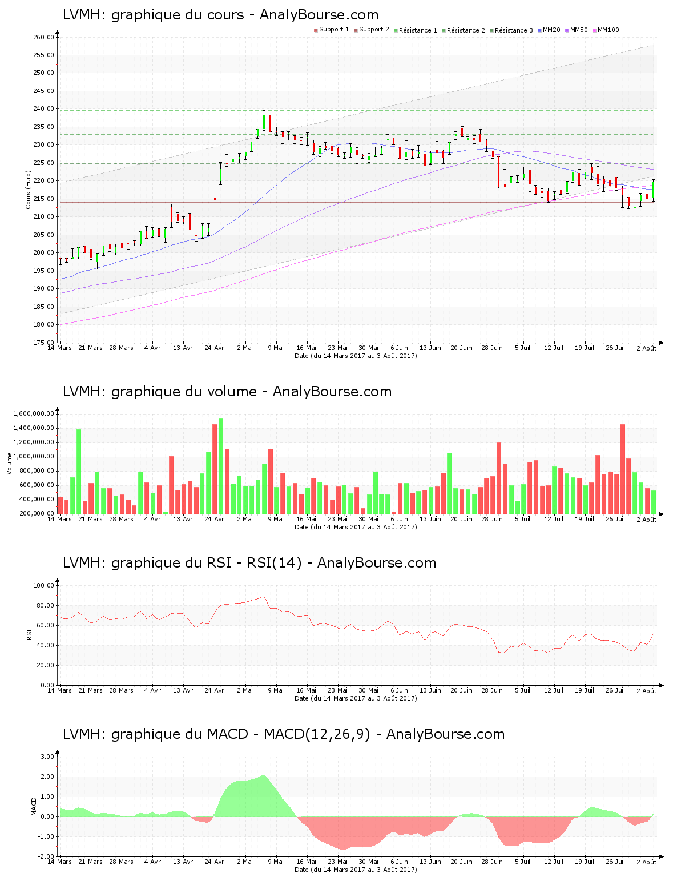
Task: Click the "Cours (Euro)" axis label
Action: (28, 190)
